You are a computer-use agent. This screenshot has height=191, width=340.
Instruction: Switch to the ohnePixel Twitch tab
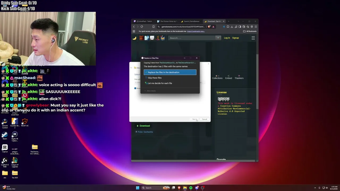click(x=143, y=21)
